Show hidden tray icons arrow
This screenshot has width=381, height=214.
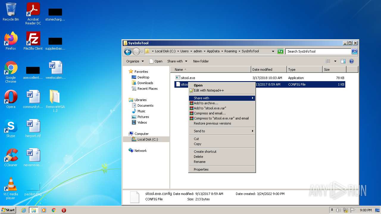332,210
